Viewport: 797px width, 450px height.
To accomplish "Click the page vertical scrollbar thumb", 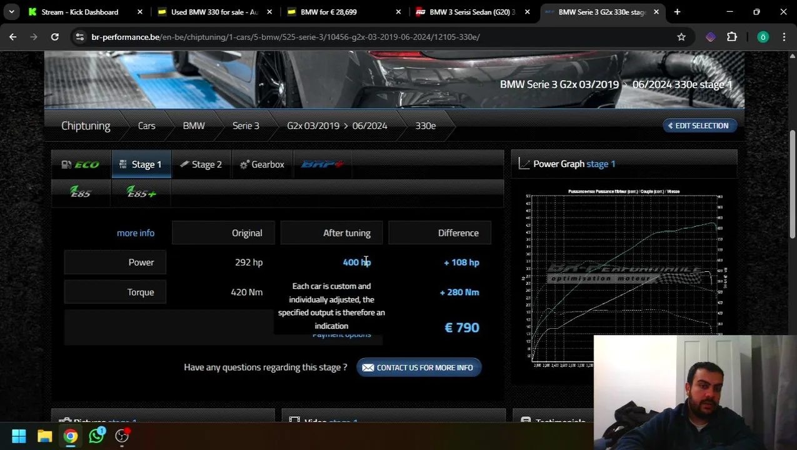I will [x=792, y=184].
